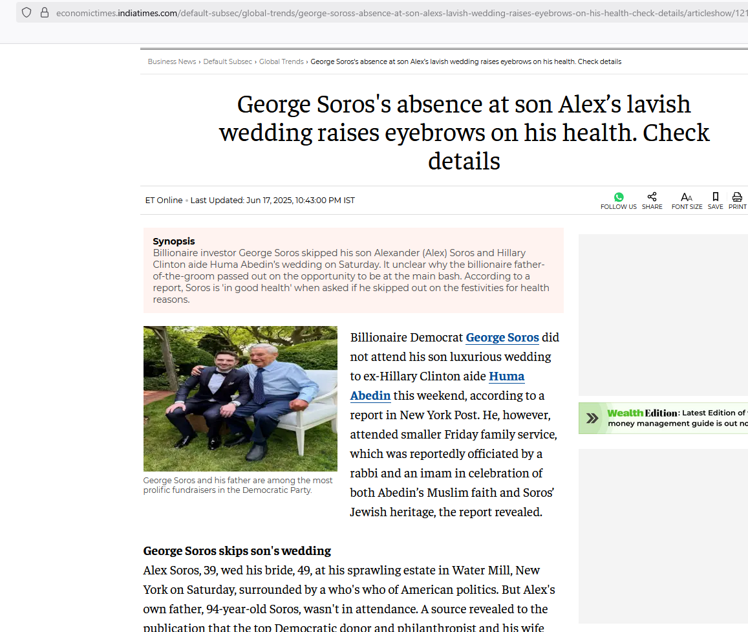The width and height of the screenshot is (748, 632).
Task: Click the image caption about Democratic Party fundraisers
Action: [238, 485]
